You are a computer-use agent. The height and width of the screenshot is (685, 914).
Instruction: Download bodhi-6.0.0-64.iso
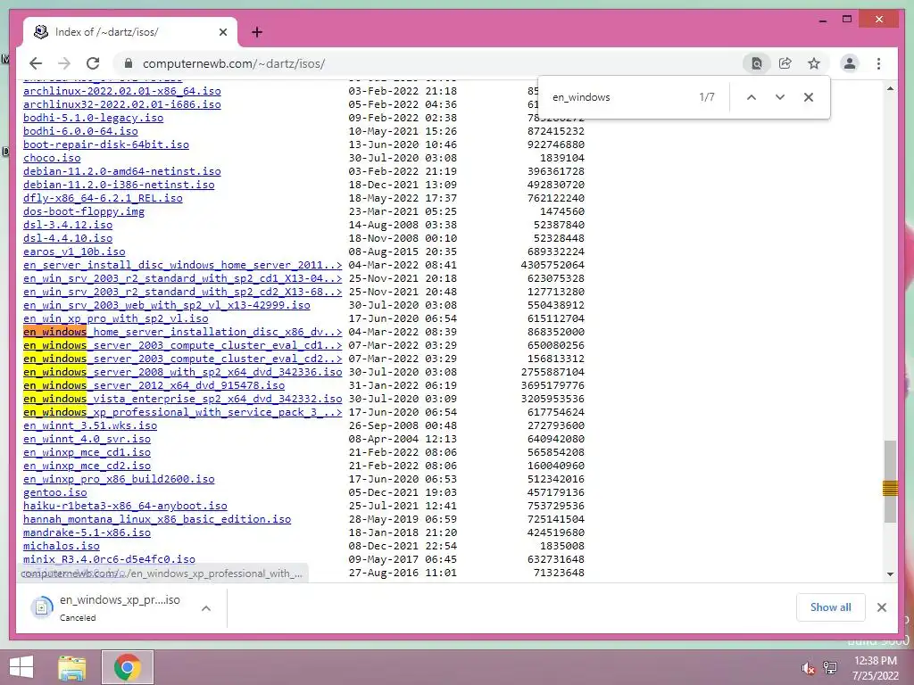pyautogui.click(x=80, y=131)
